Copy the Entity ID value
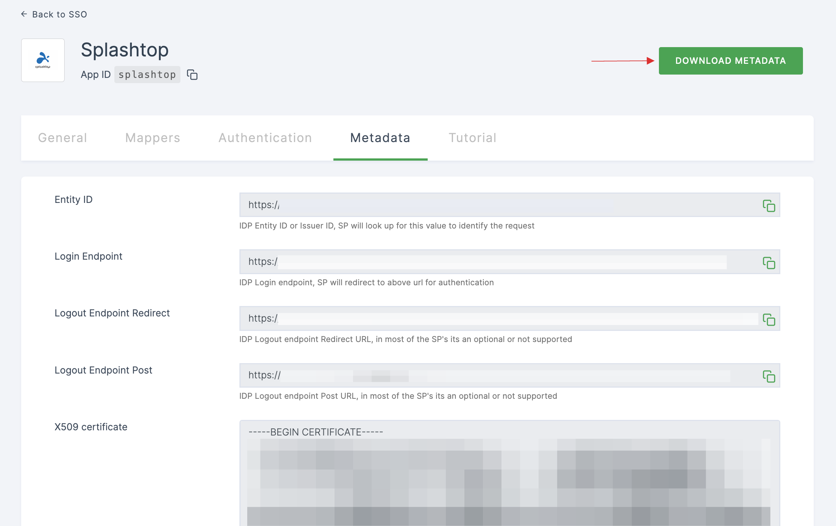This screenshot has width=836, height=526. tap(769, 205)
